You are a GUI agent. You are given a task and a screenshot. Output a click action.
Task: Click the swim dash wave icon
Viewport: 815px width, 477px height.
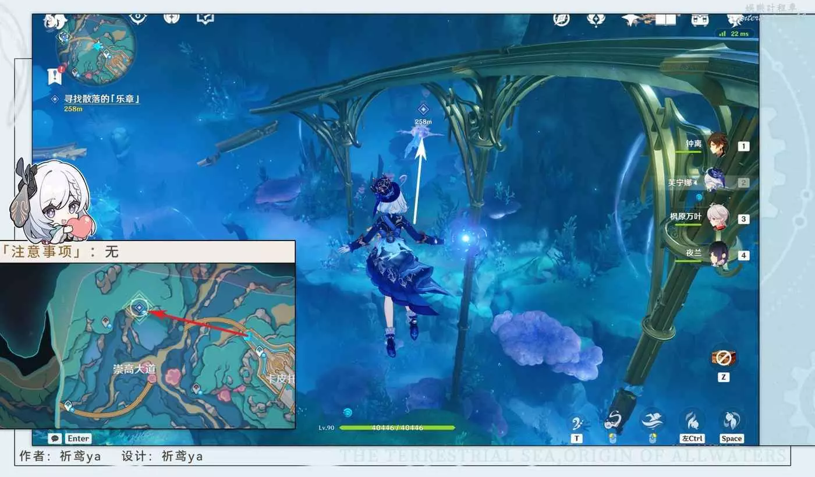[652, 421]
